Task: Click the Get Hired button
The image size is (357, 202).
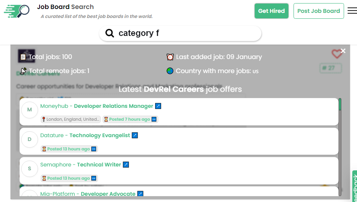Action: click(272, 11)
